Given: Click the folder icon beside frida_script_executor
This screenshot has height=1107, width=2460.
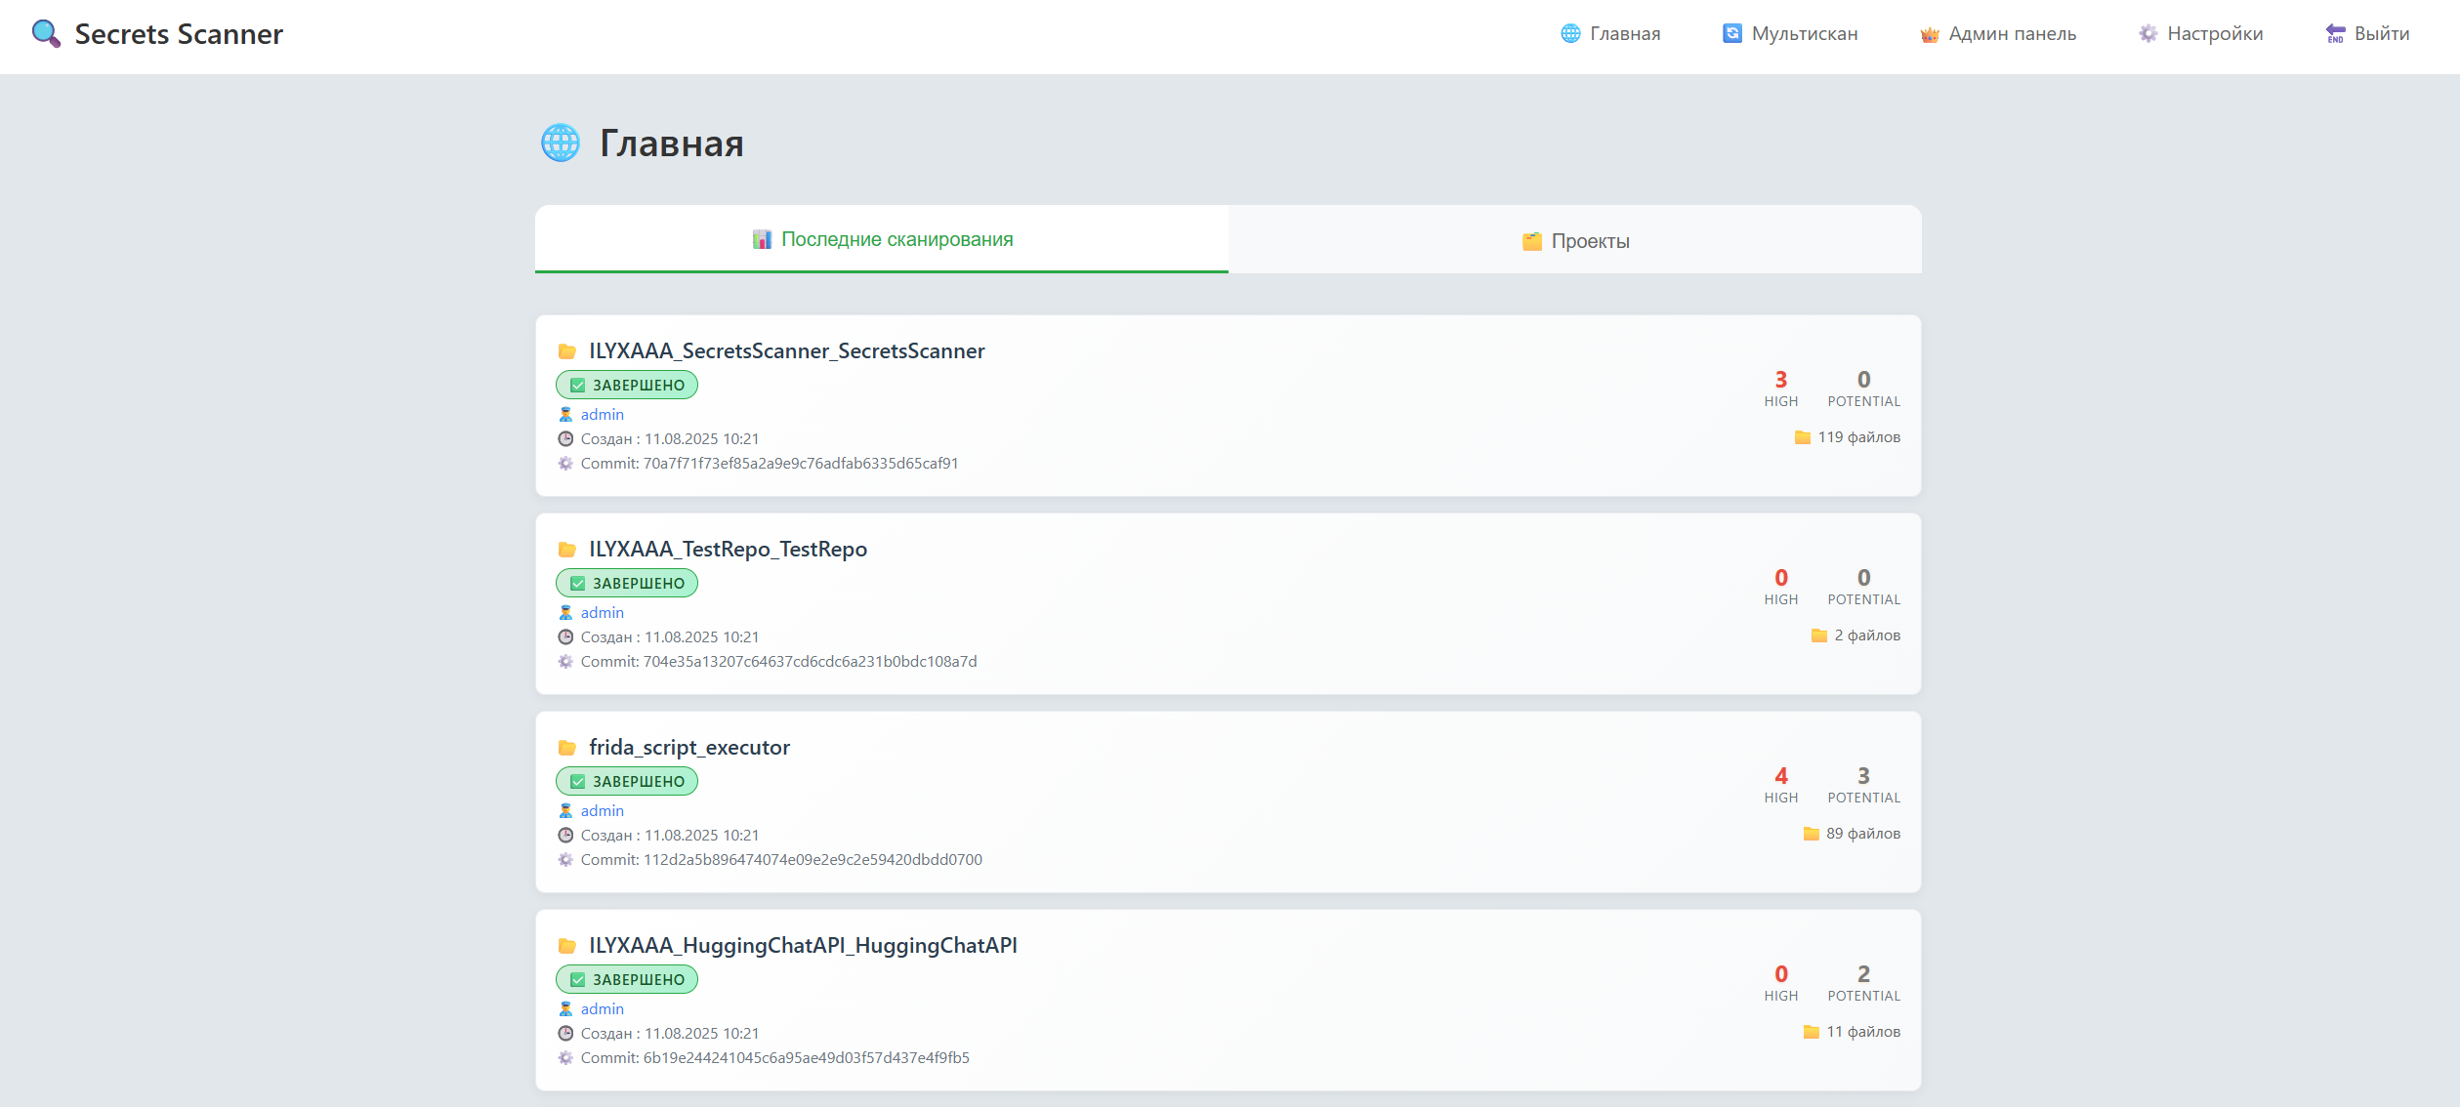Looking at the screenshot, I should [x=566, y=748].
